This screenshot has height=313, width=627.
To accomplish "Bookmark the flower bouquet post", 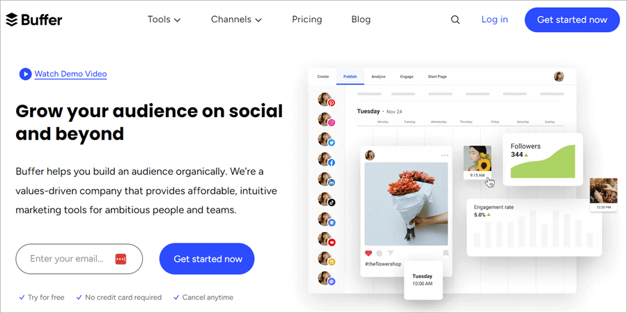I will [x=445, y=253].
